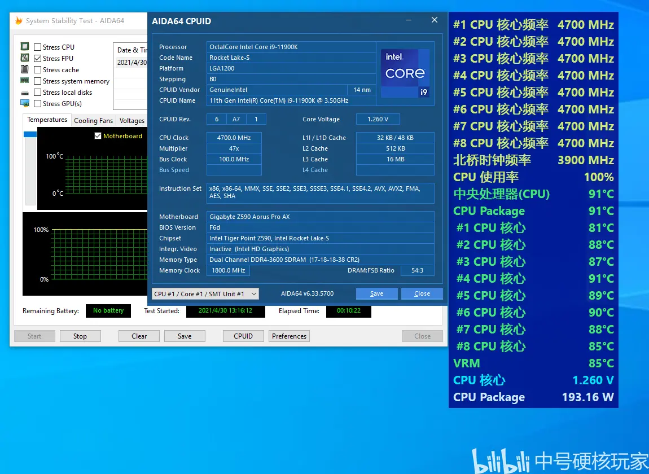Click the cache chip icon beside Stress cache
The image size is (649, 474).
[25, 69]
